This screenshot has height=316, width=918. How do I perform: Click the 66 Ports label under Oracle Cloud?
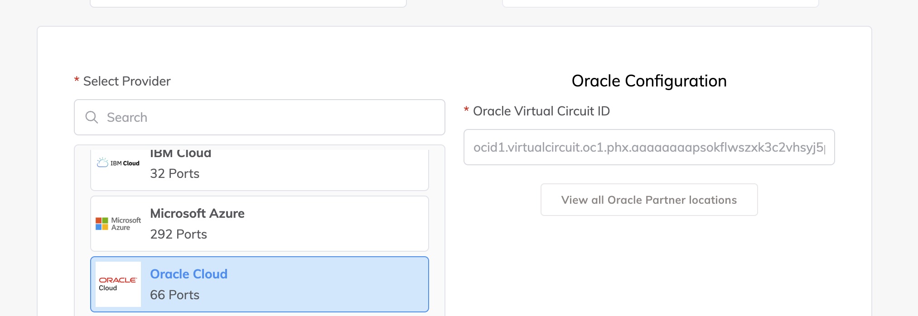pos(174,295)
